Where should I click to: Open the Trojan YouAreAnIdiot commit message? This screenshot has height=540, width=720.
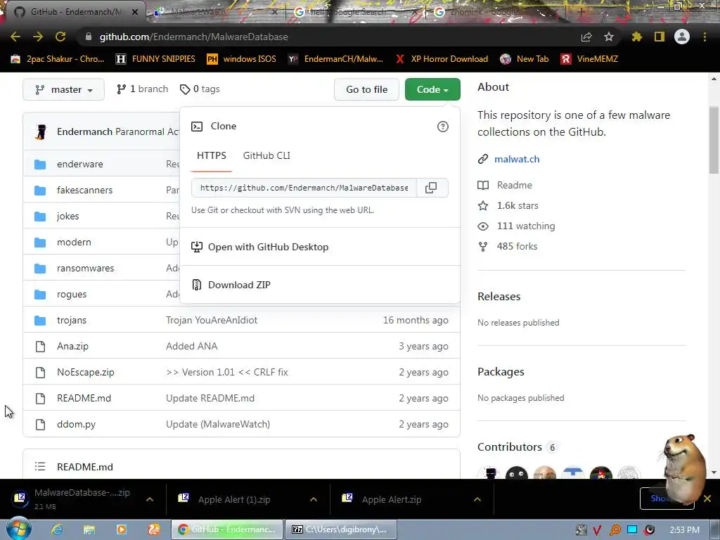point(212,321)
